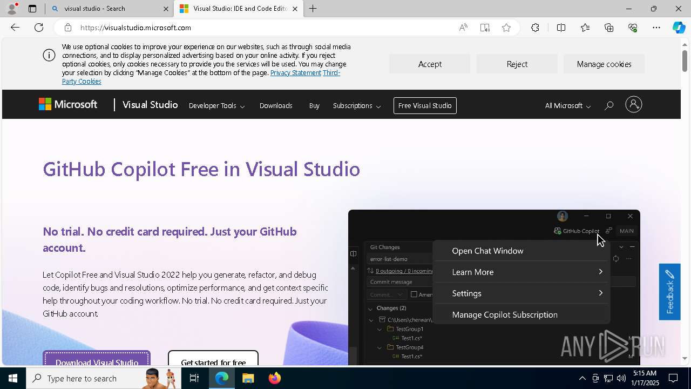691x389 pixels.
Task: Reject optional cookies
Action: pos(517,64)
